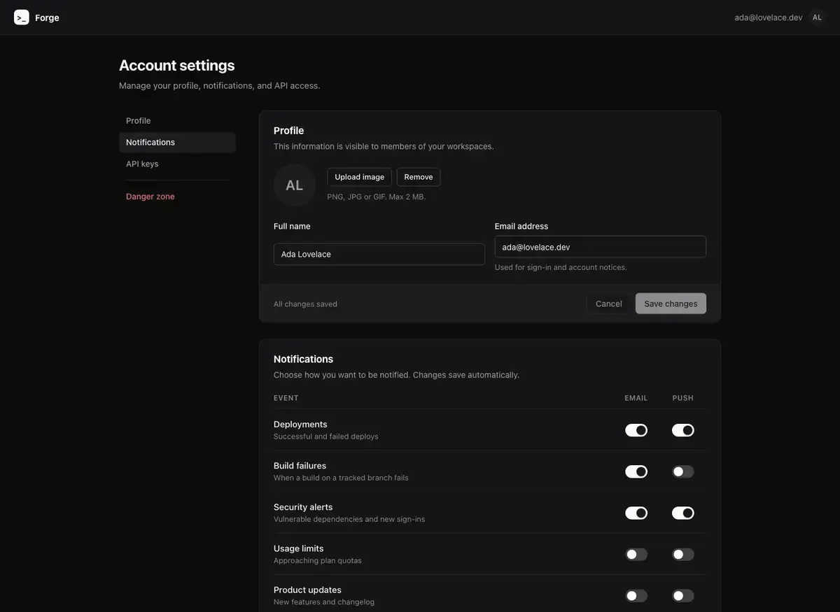840x612 pixels.
Task: Click 'Successful and failed deploys' description
Action: tap(326, 436)
